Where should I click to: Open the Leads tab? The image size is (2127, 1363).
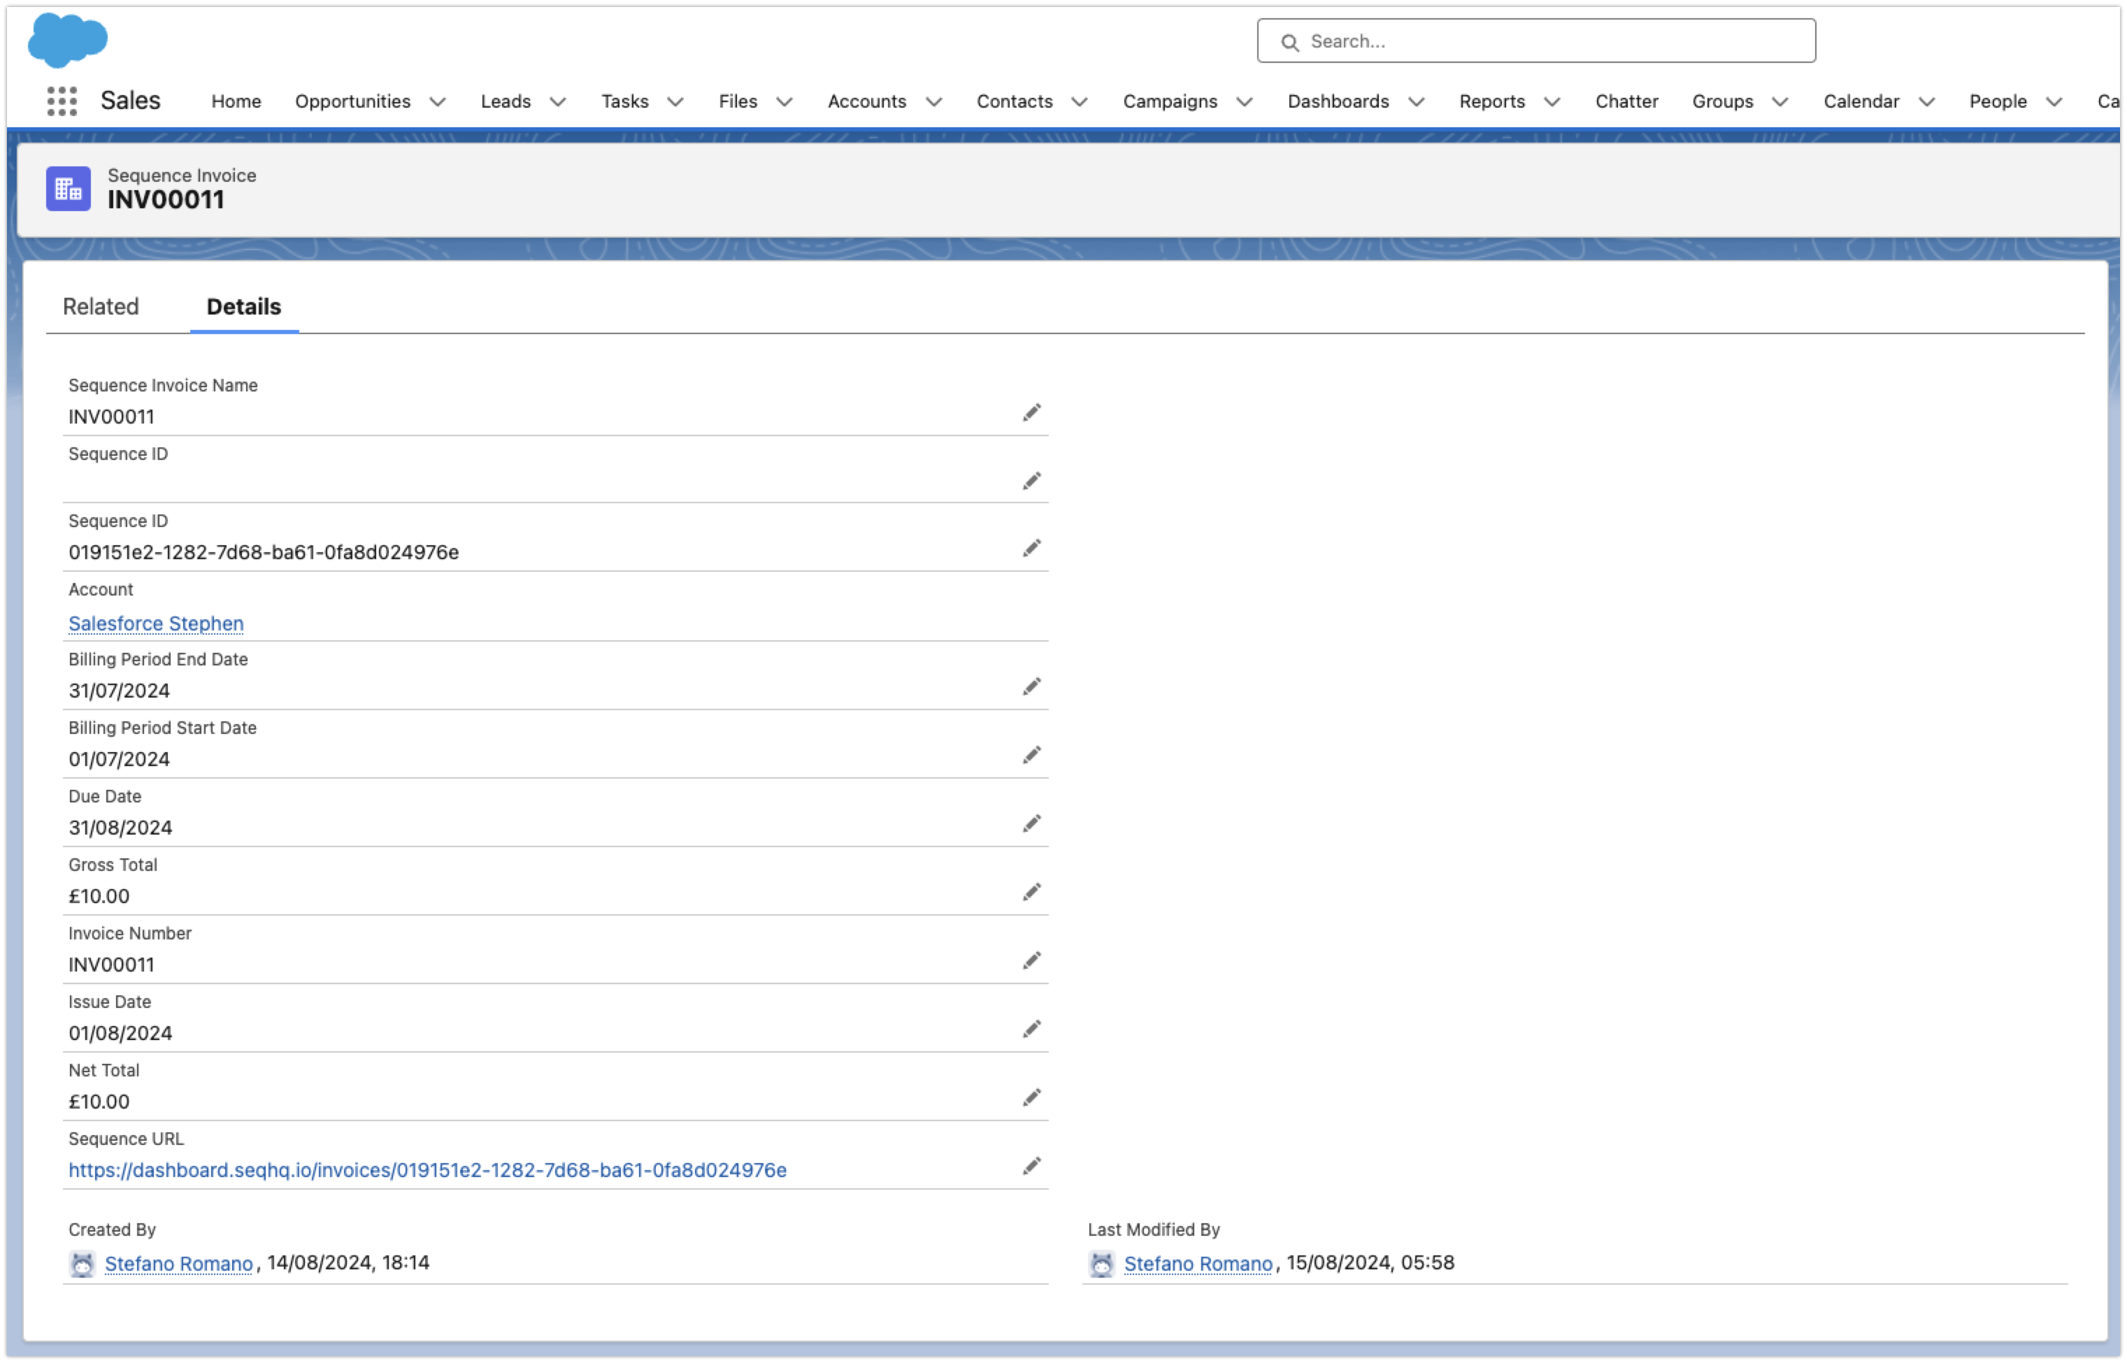pos(506,101)
